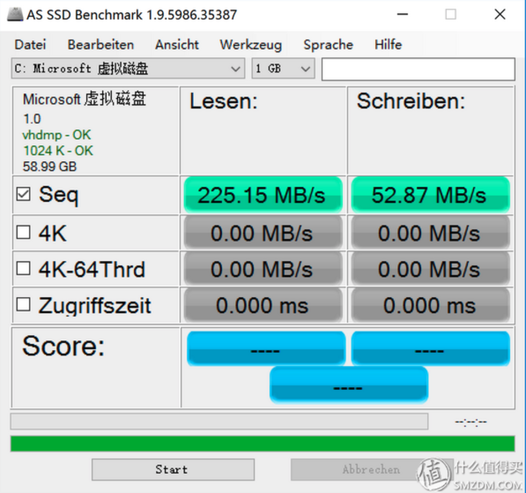Open the Werkzeug menu
526x493 pixels.
pos(251,45)
